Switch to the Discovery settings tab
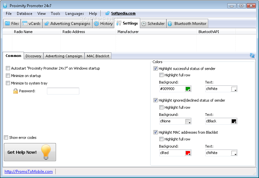This screenshot has width=259, height=178. pos(33,56)
